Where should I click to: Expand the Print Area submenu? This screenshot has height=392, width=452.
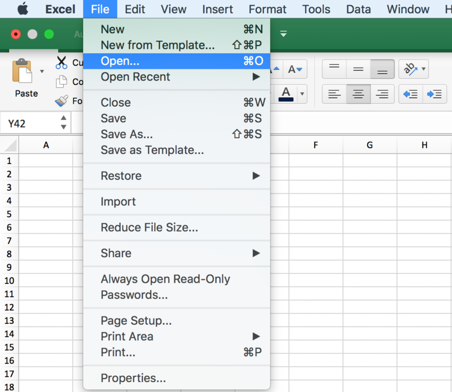[177, 336]
